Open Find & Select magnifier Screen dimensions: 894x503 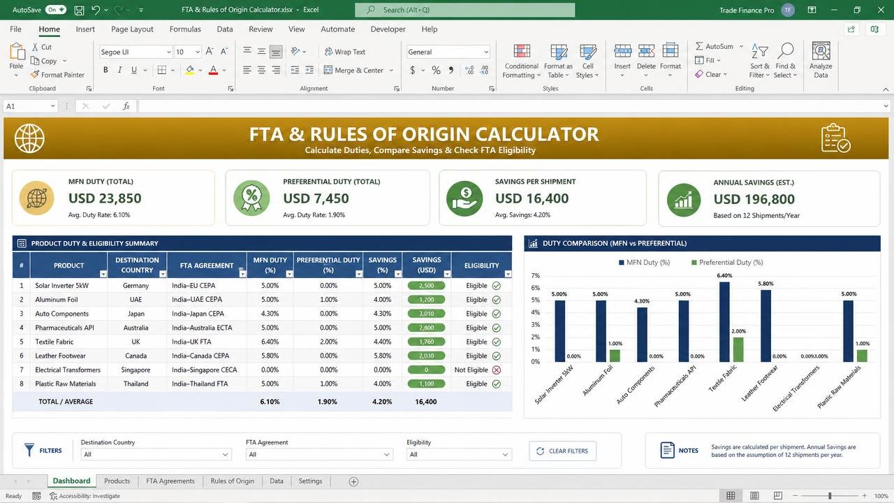[x=786, y=61]
